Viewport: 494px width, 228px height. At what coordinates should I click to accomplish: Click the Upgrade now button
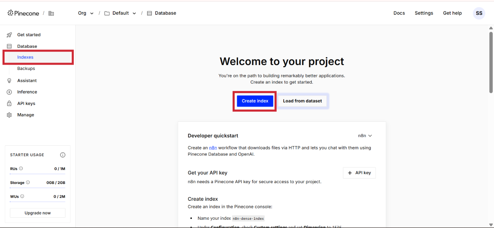coord(37,213)
